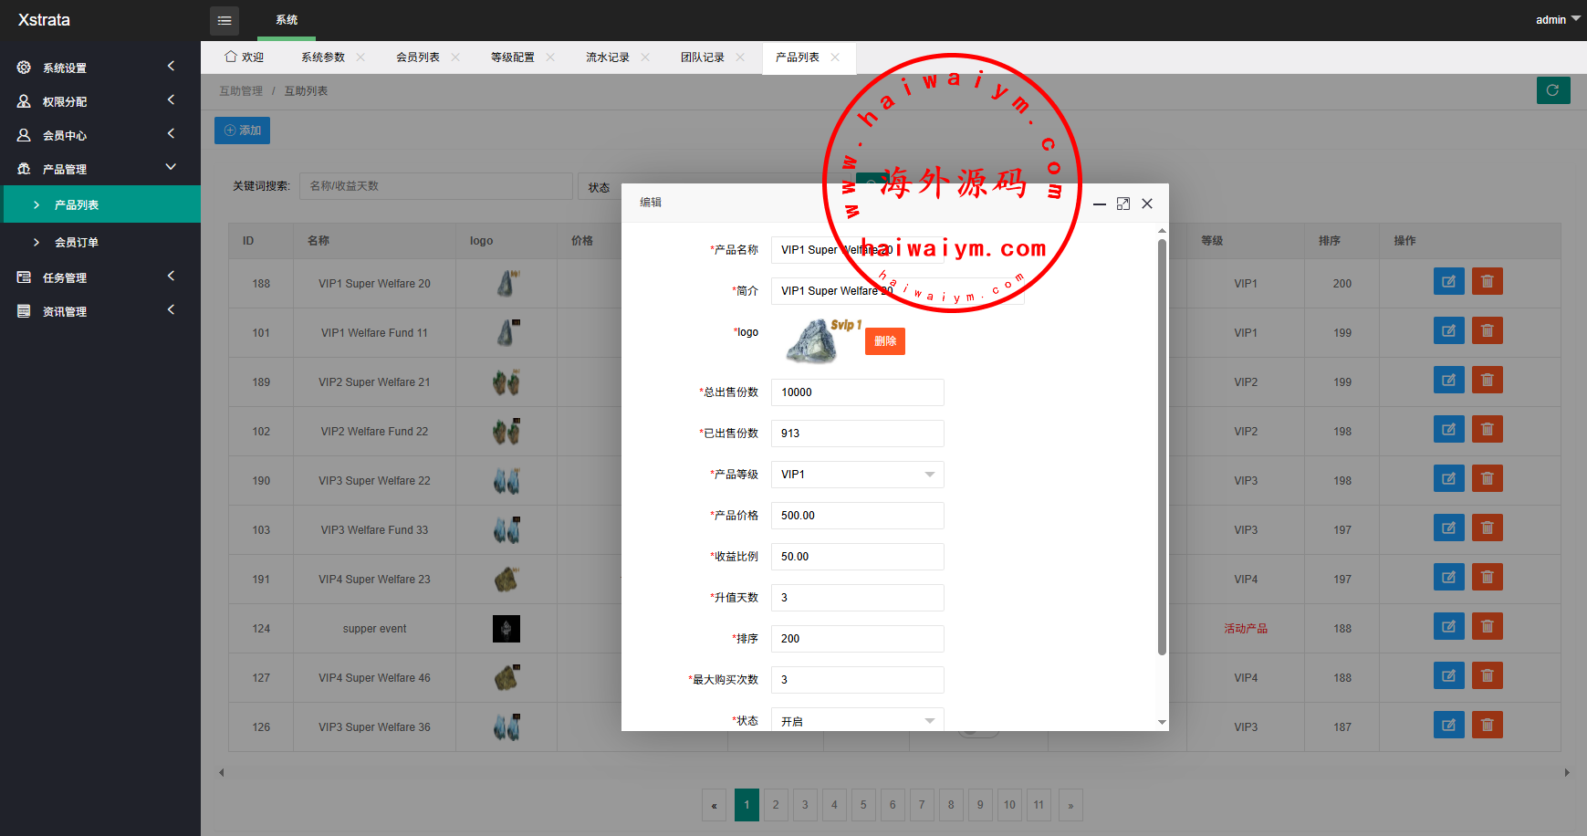Viewport: 1587px width, 836px height.
Task: Close the 系统参数 tab with its X
Action: pos(360,57)
